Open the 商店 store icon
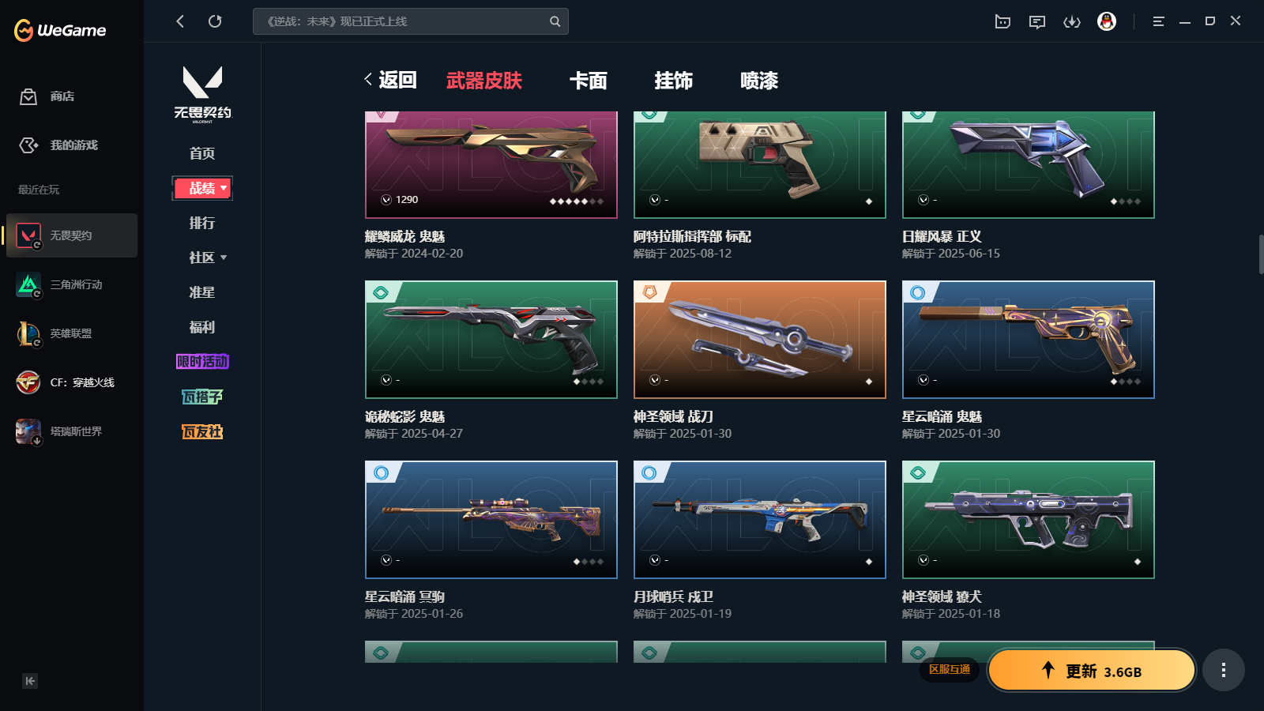The image size is (1264, 711). point(28,96)
